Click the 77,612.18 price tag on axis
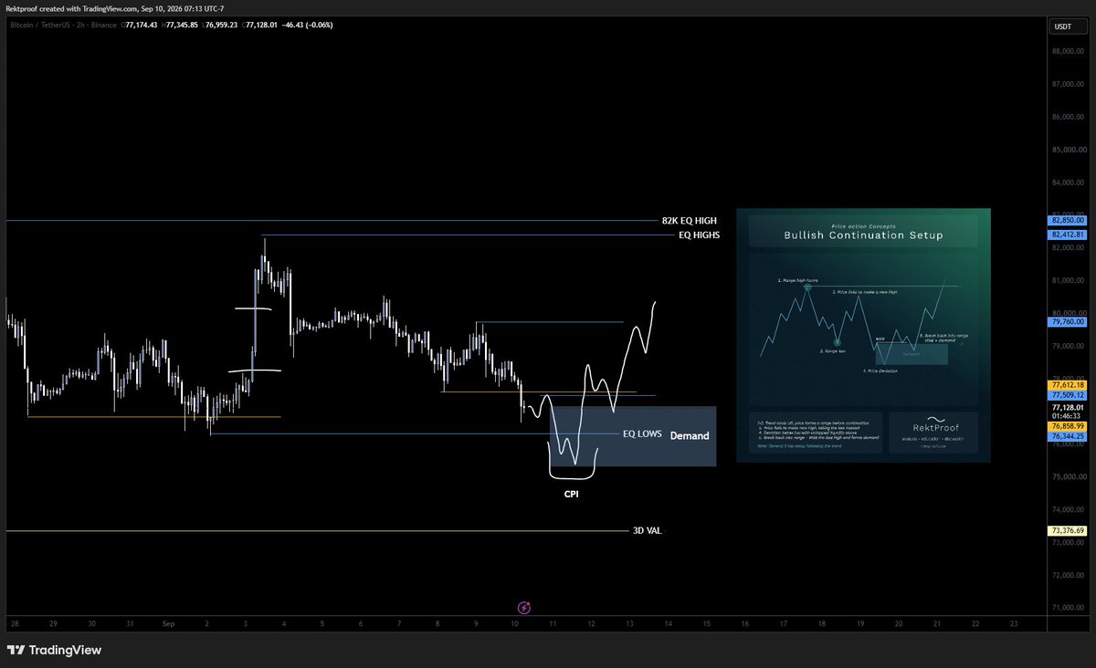This screenshot has width=1096, height=668. [x=1068, y=385]
